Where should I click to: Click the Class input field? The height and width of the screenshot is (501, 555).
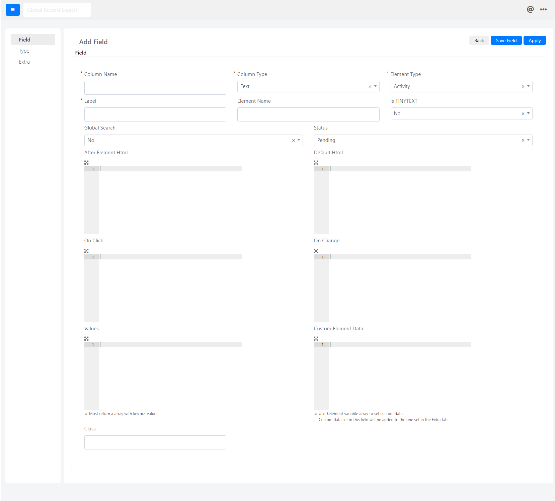tap(155, 442)
